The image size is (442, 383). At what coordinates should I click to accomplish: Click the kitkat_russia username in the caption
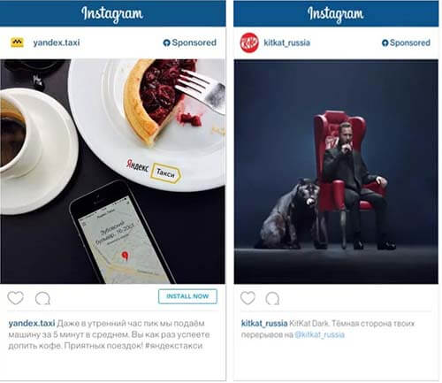pos(264,324)
